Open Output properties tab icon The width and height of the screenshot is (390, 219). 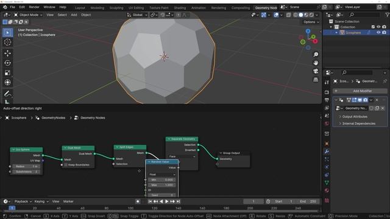(327, 100)
